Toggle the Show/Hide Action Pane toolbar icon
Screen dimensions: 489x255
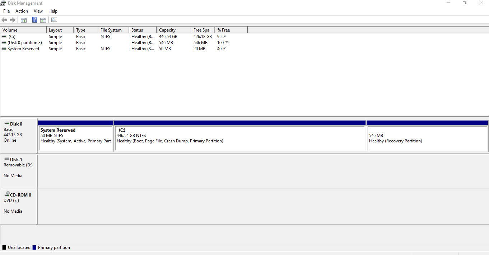[43, 20]
